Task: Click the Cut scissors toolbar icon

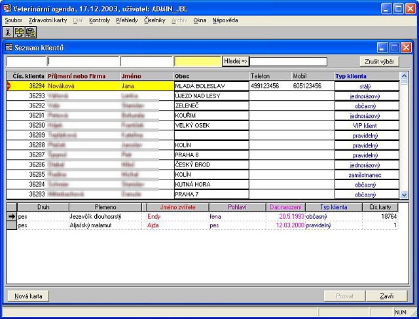Action: point(8,32)
